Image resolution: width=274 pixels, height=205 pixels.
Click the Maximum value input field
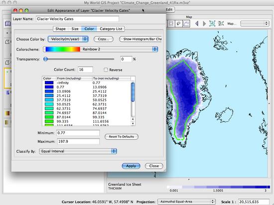pyautogui.click(x=78, y=141)
